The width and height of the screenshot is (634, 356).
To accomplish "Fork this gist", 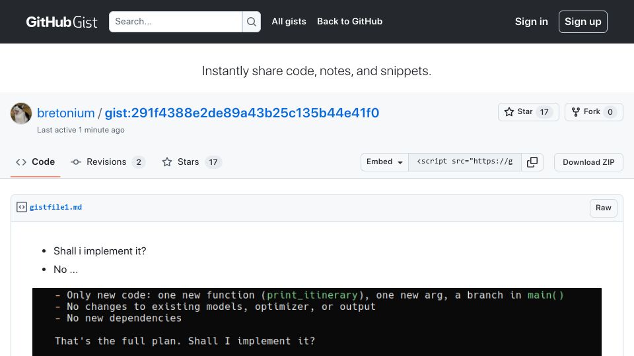I will pyautogui.click(x=594, y=112).
